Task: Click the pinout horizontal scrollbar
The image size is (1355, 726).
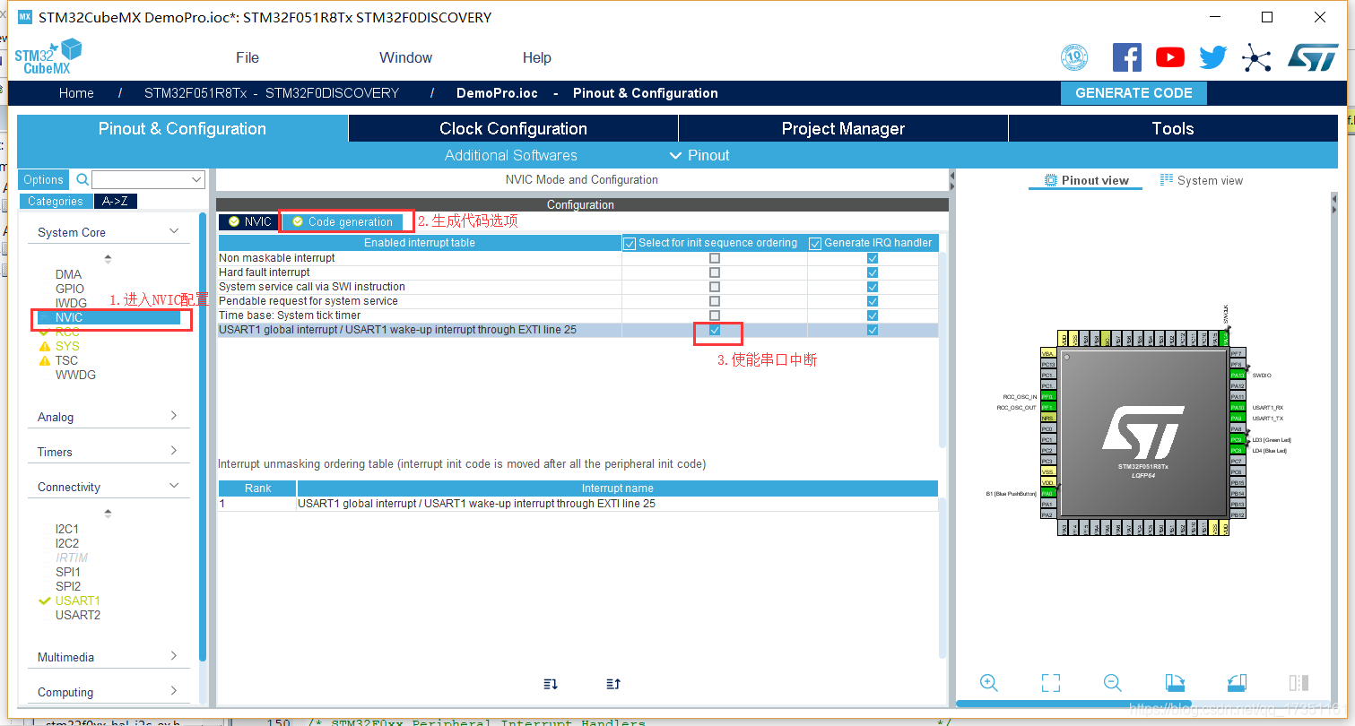Action: coord(1073,703)
